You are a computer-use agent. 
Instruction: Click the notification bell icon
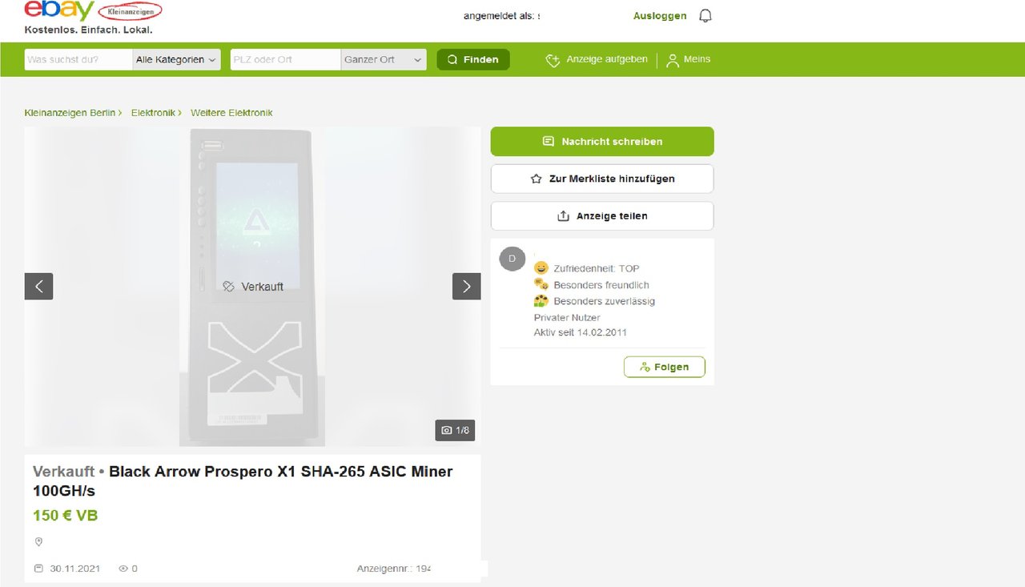point(705,16)
